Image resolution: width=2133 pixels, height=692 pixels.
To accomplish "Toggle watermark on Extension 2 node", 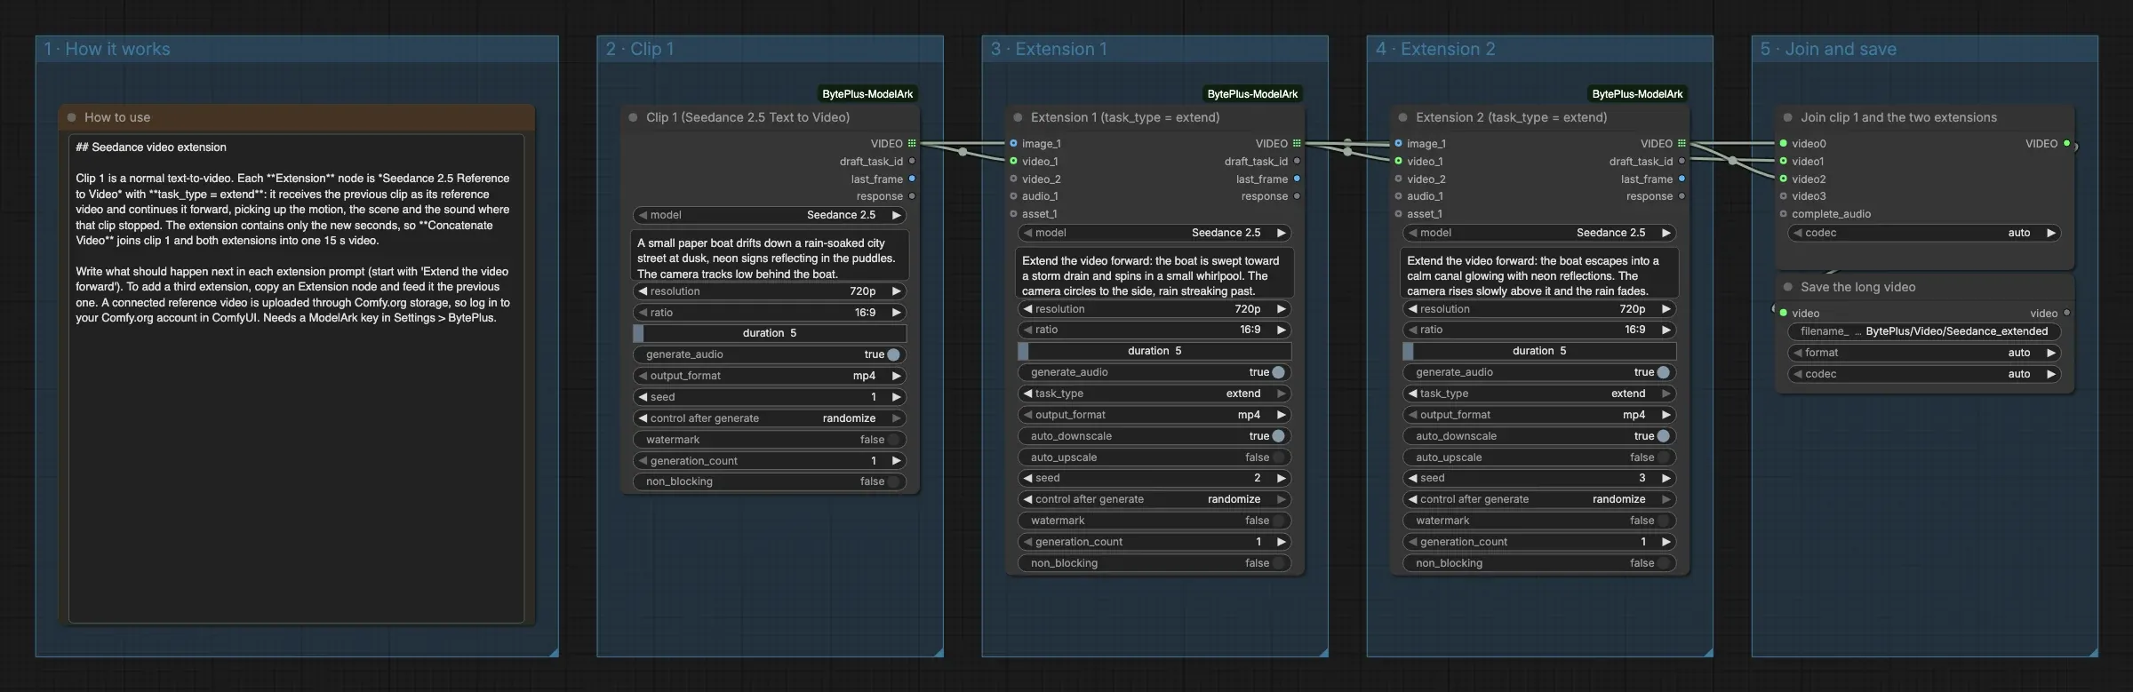I will [x=1539, y=521].
